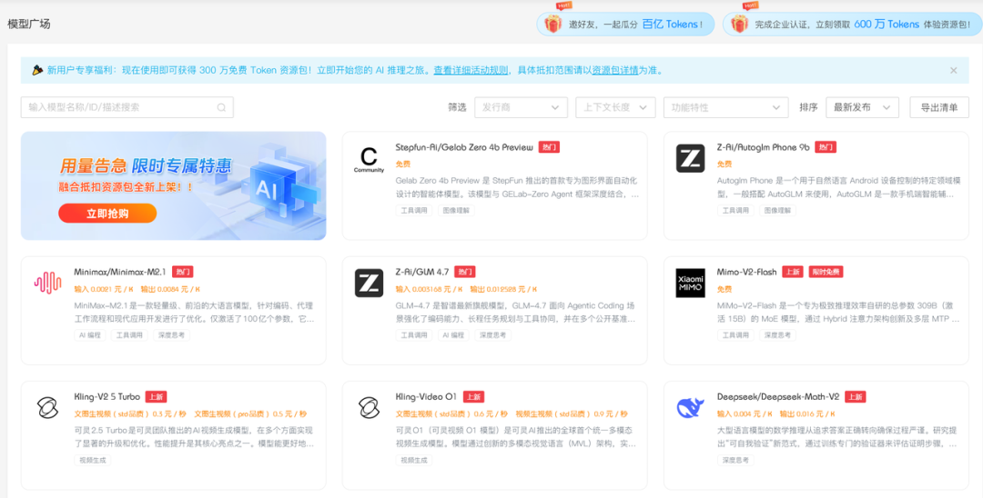Open Minimax/Minimax-M2.1 title

click(x=120, y=272)
